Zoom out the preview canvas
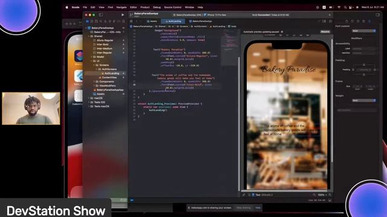Viewport: 387px width, 217px height. (314, 195)
